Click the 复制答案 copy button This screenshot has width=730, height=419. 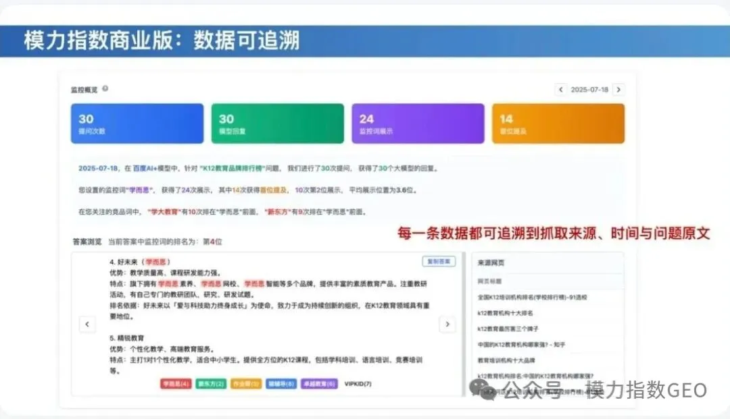pos(439,262)
